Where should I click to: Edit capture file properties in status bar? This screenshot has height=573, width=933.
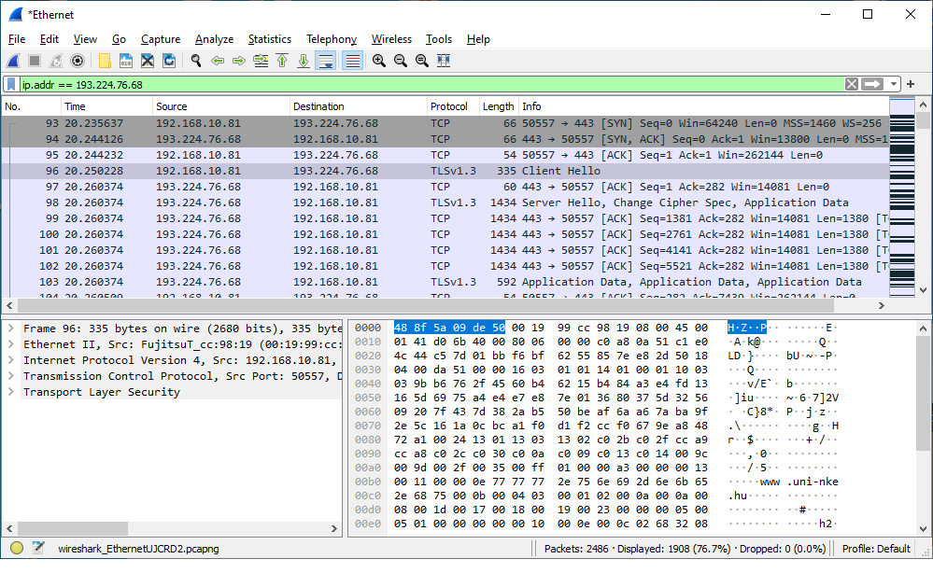point(38,548)
